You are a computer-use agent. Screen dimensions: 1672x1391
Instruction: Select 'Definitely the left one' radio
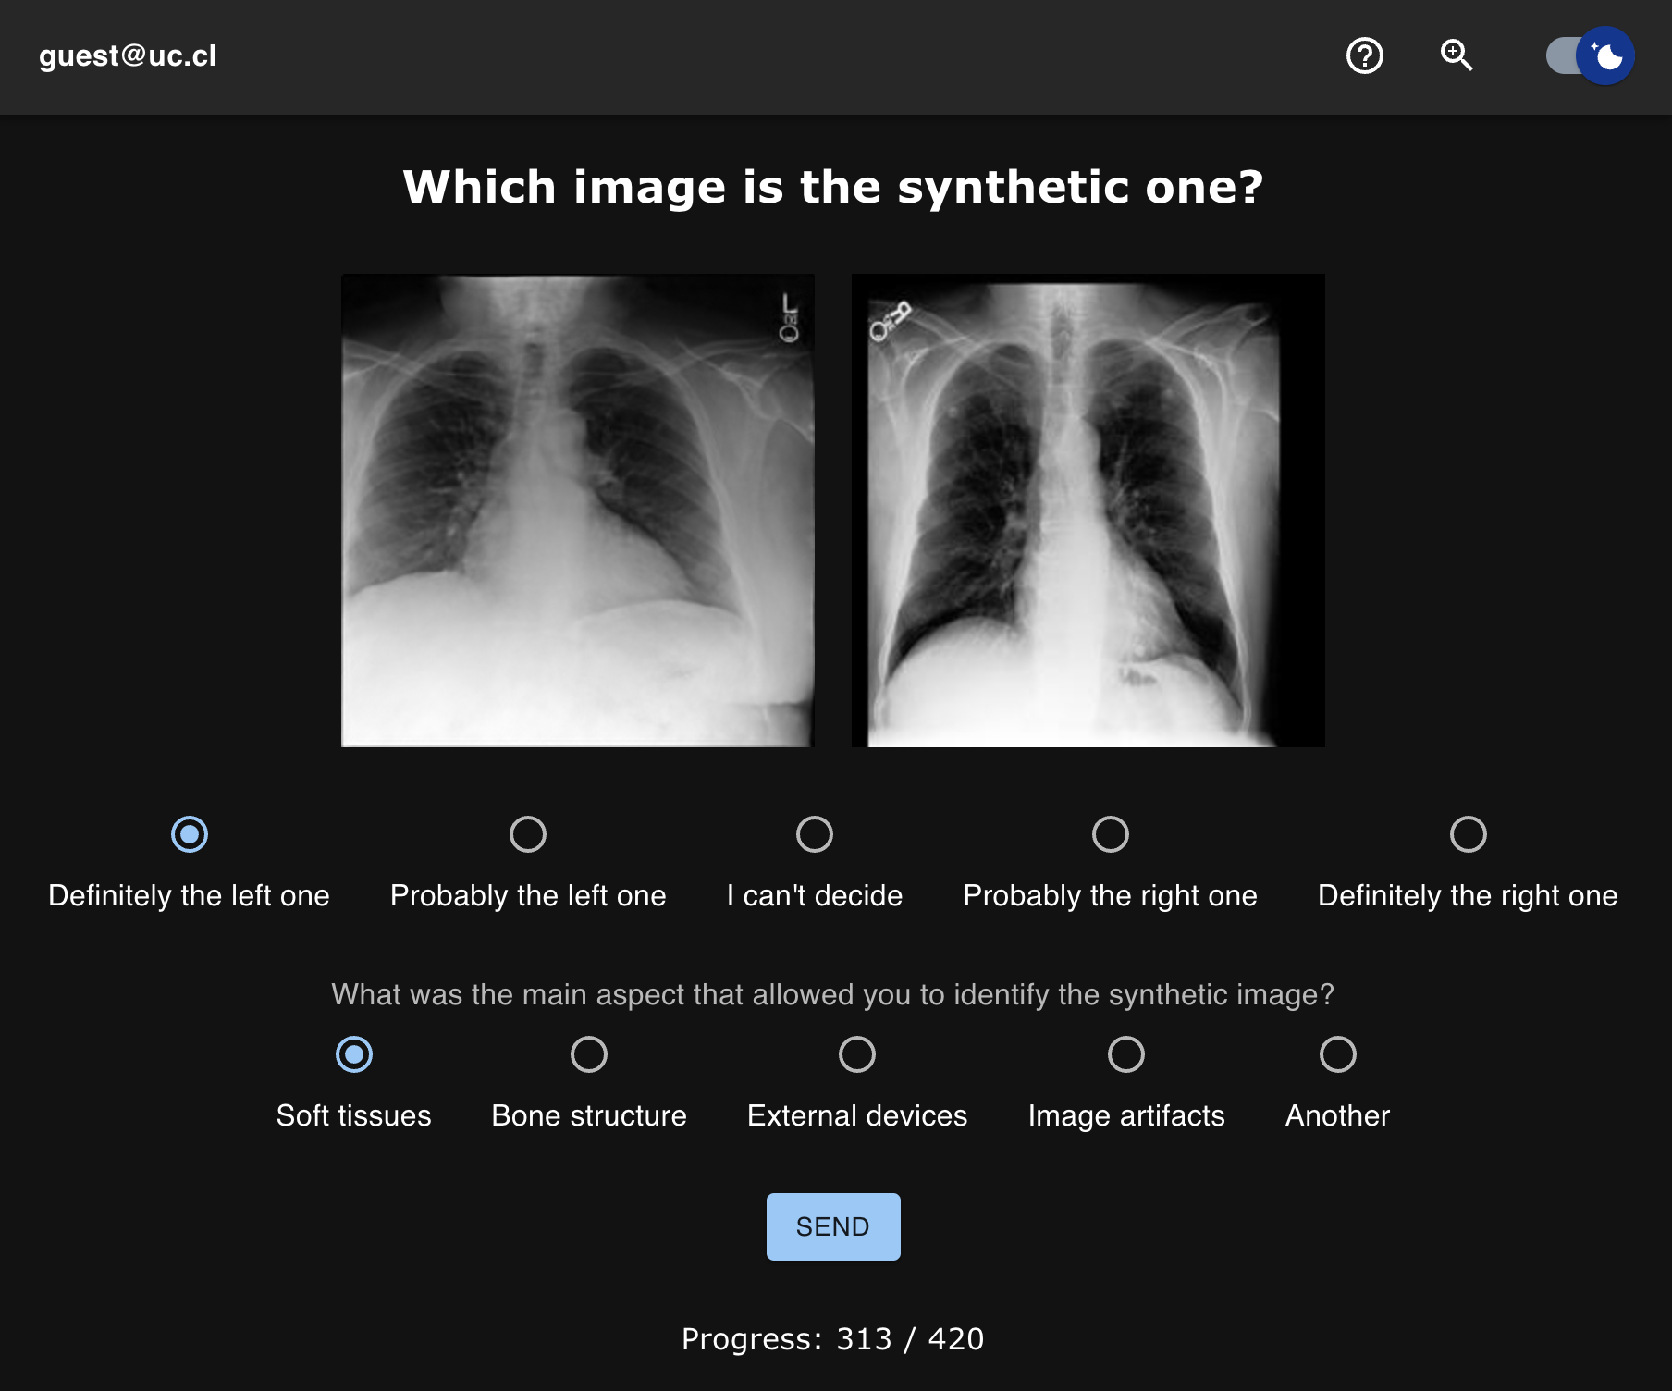click(190, 834)
